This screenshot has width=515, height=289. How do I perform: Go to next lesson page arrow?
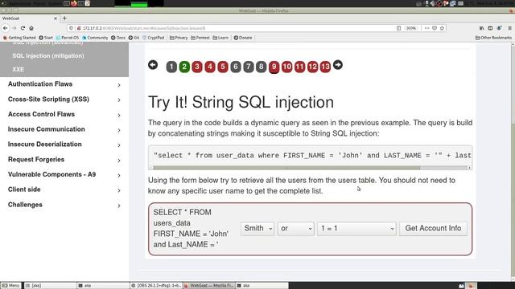click(x=338, y=65)
